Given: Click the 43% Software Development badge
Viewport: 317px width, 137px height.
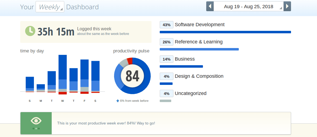Looking at the screenshot, I should pyautogui.click(x=166, y=25).
